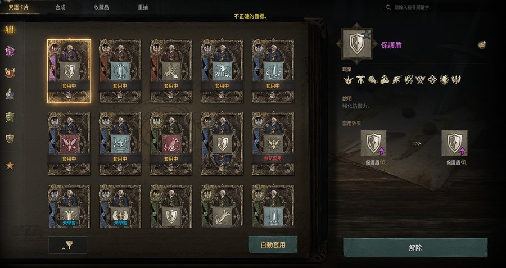Switch to the 合成 tab
This screenshot has height=268, width=506.
click(60, 7)
